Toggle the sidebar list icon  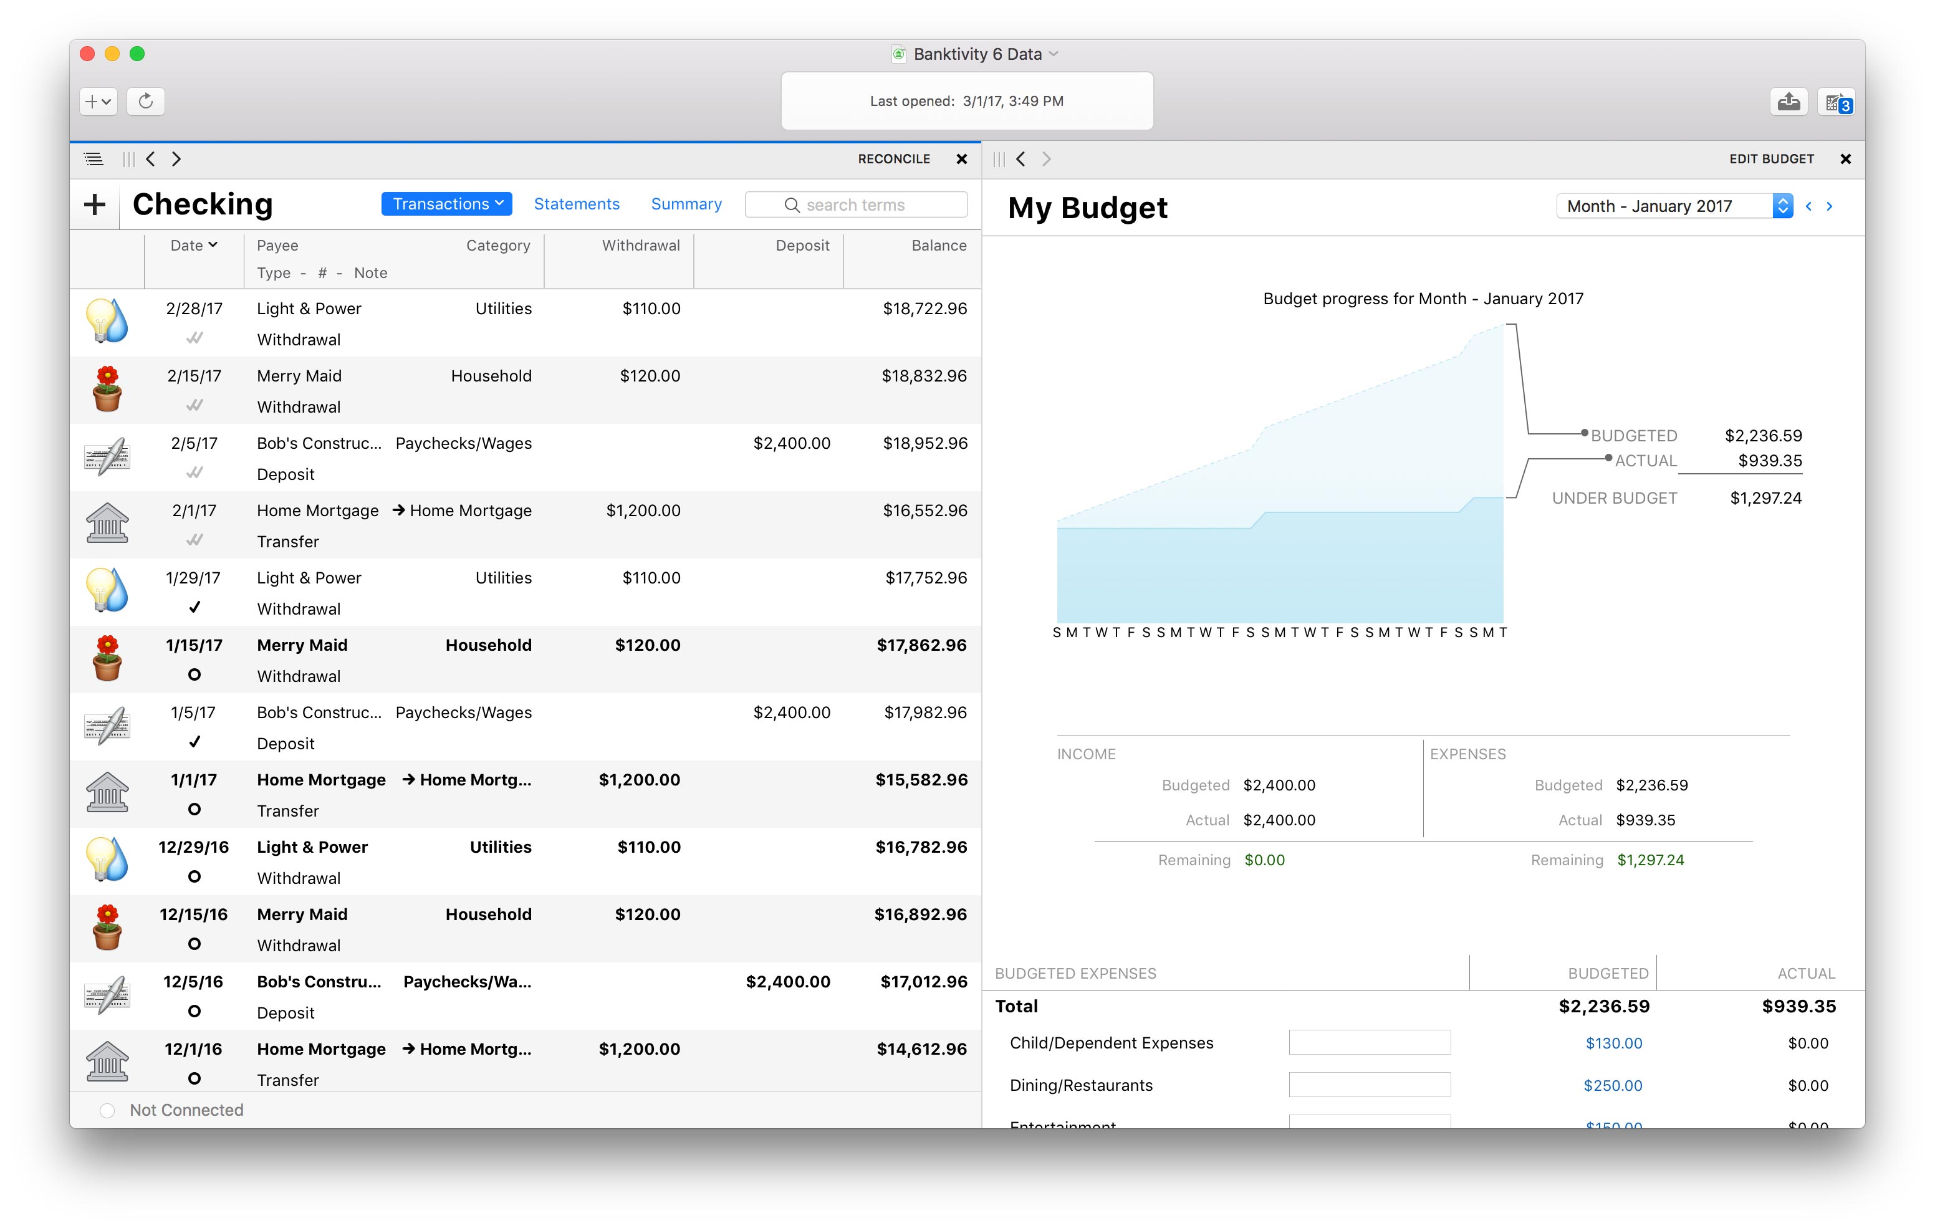coord(94,159)
